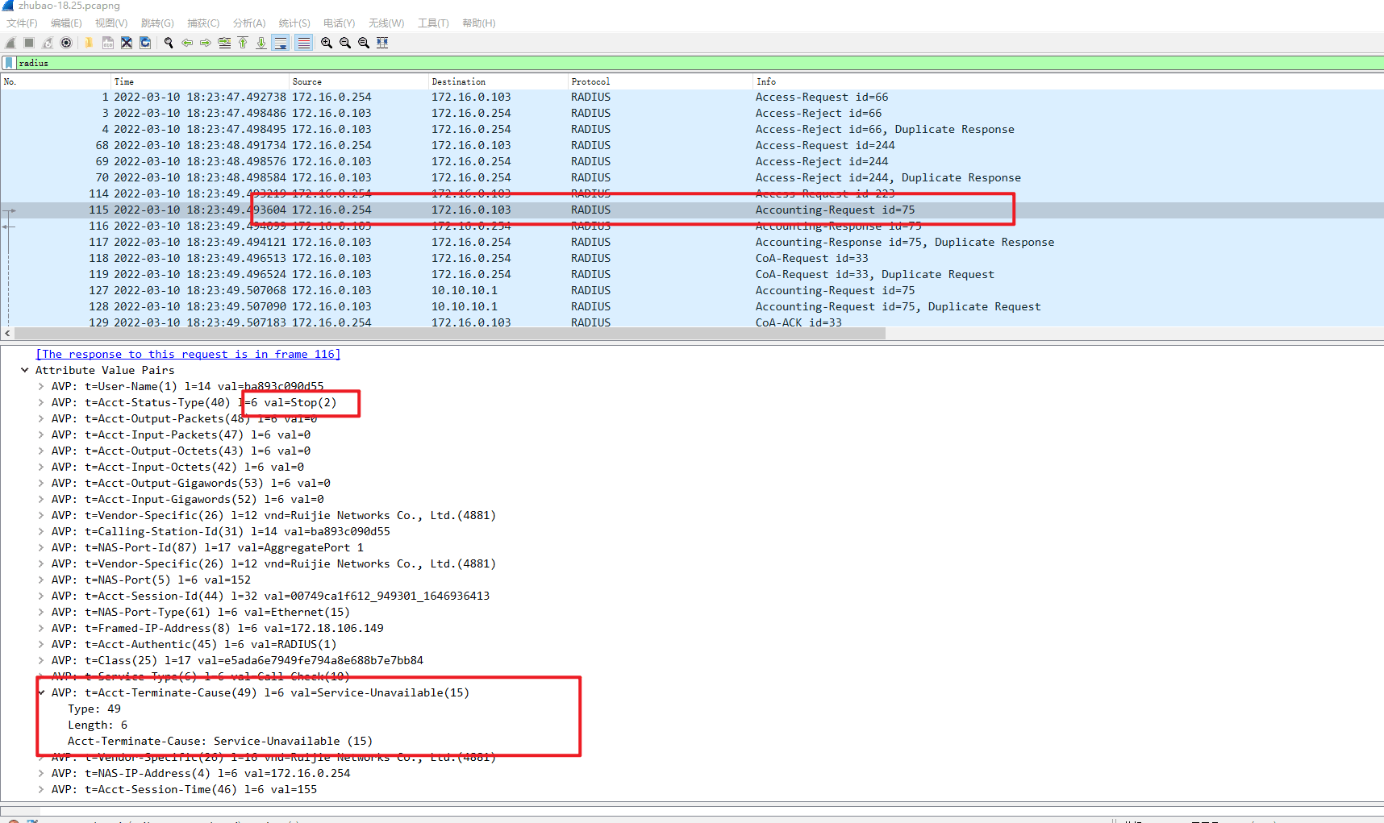Screen dimensions: 1384x823
Task: Click the capture options gear icon
Action: point(66,43)
